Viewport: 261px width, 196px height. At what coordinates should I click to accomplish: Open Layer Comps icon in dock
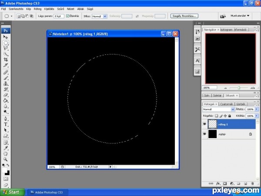(197, 71)
